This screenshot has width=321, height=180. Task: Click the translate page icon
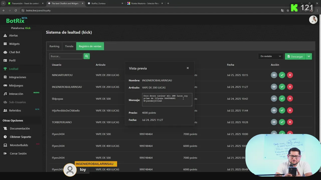(282, 10)
